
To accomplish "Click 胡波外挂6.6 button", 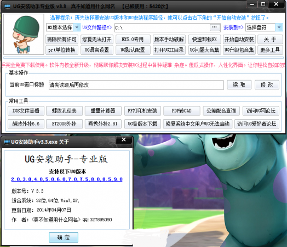I will 26,124.
